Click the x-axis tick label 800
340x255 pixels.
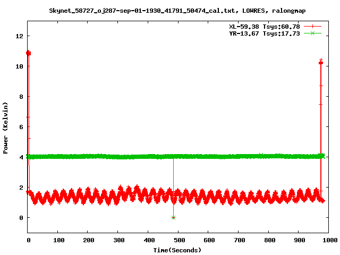[270, 240]
